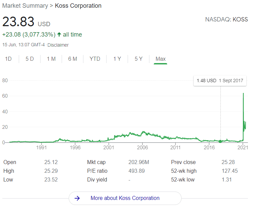This screenshot has width=264, height=212.
Task: Click the High value 25.29
Action: click(51, 171)
